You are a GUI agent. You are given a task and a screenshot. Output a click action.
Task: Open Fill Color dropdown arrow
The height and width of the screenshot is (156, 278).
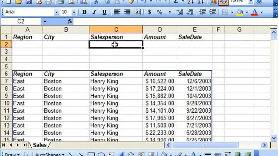pos(247,12)
